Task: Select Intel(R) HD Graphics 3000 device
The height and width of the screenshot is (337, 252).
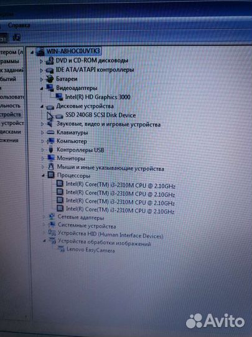Action: tap(98, 97)
